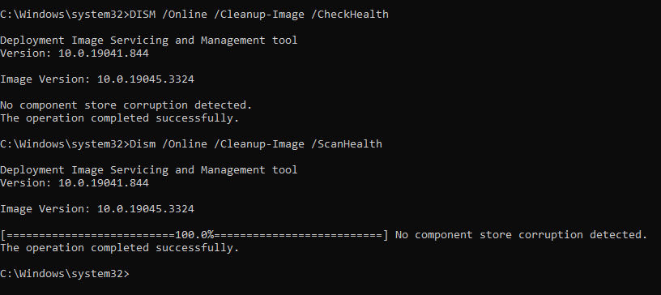
Task: Click the /ScanHealth argument text
Action: coord(347,144)
